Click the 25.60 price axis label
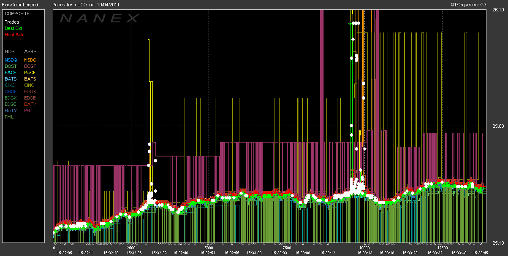The image size is (508, 256). (x=499, y=126)
